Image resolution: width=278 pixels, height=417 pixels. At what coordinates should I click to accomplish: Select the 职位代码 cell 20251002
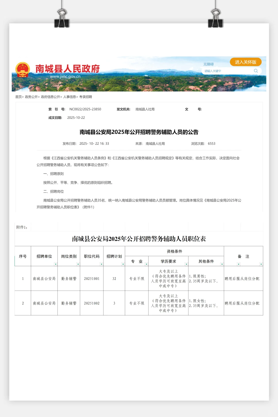tap(92, 303)
